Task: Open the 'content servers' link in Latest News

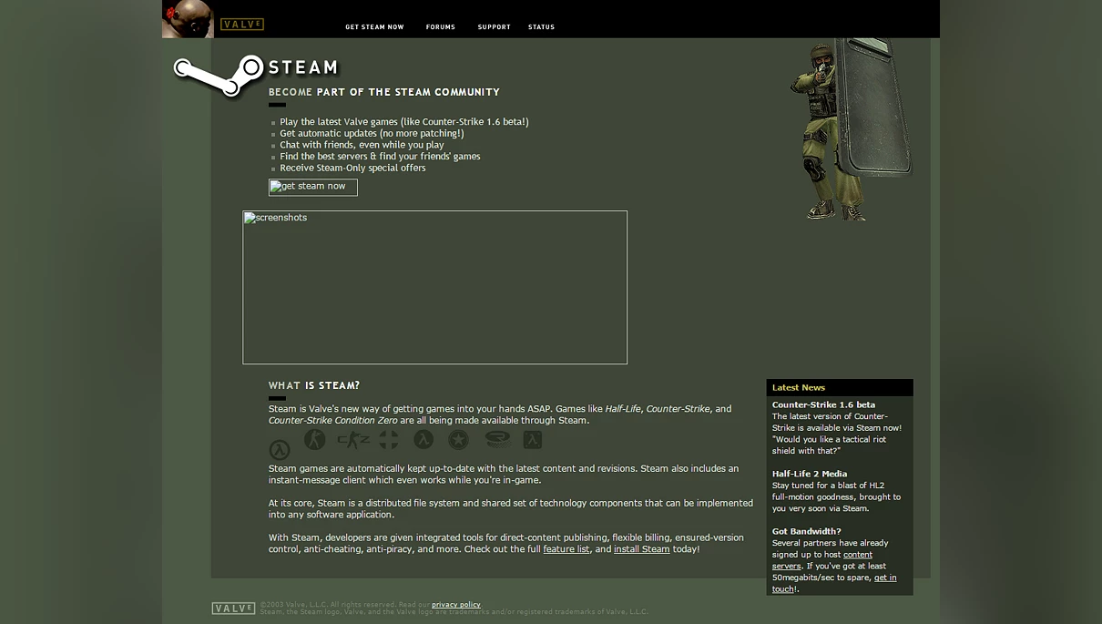Action: coord(822,560)
